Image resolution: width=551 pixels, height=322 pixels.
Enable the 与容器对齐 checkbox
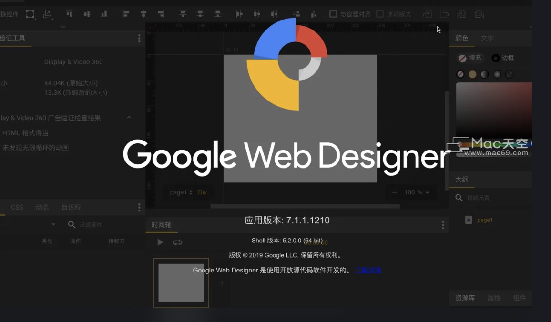click(333, 14)
